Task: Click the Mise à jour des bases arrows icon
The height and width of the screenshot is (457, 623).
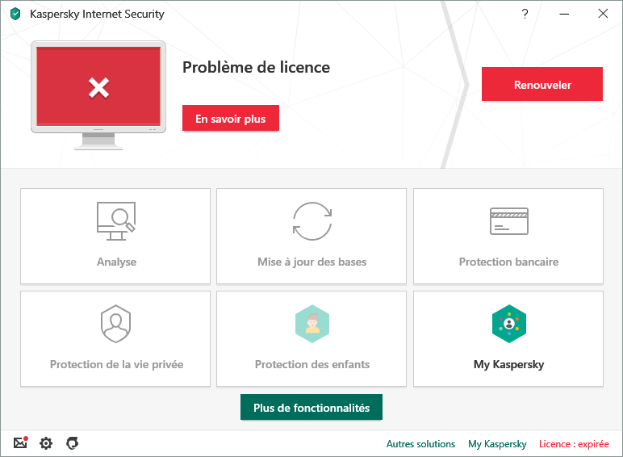Action: pos(311,220)
